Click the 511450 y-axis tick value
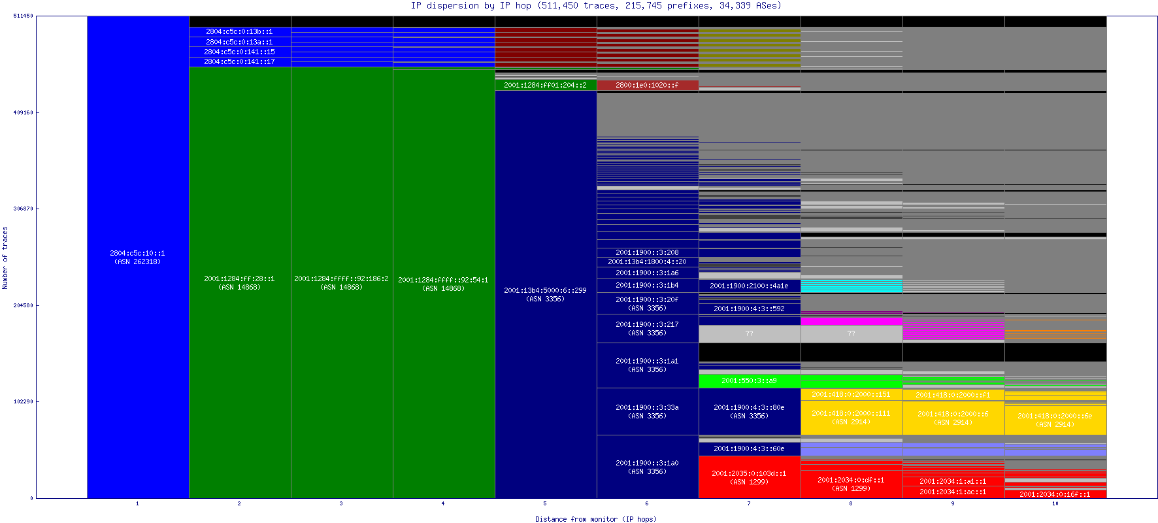This screenshot has height=523, width=1158. [23, 16]
